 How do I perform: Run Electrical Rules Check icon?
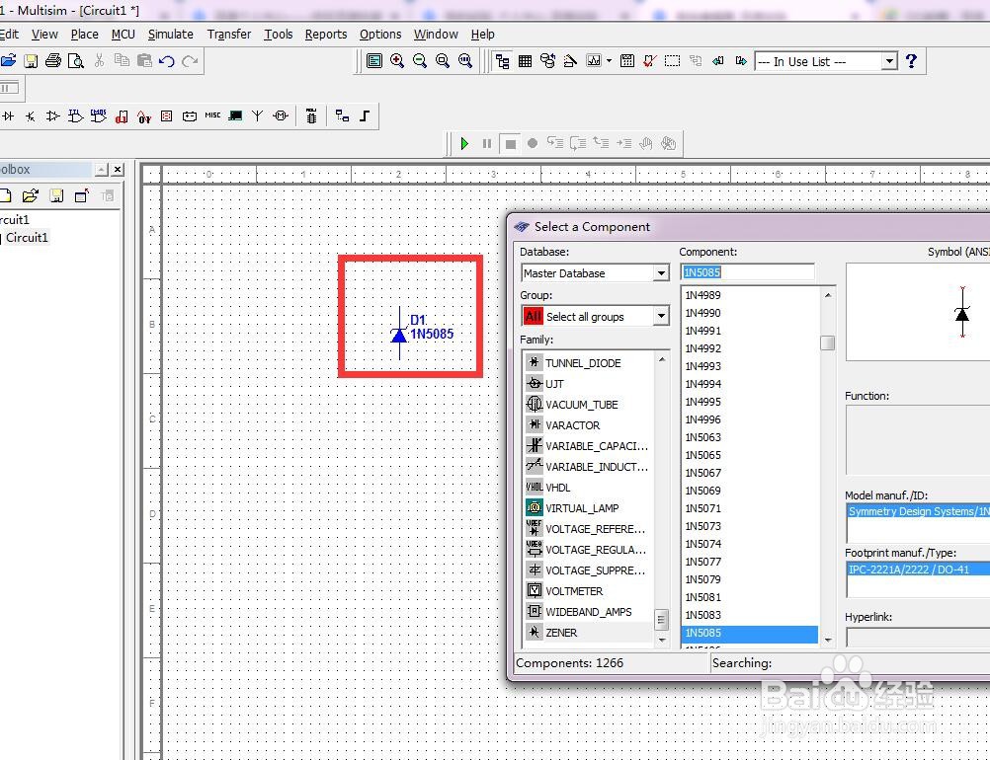650,61
